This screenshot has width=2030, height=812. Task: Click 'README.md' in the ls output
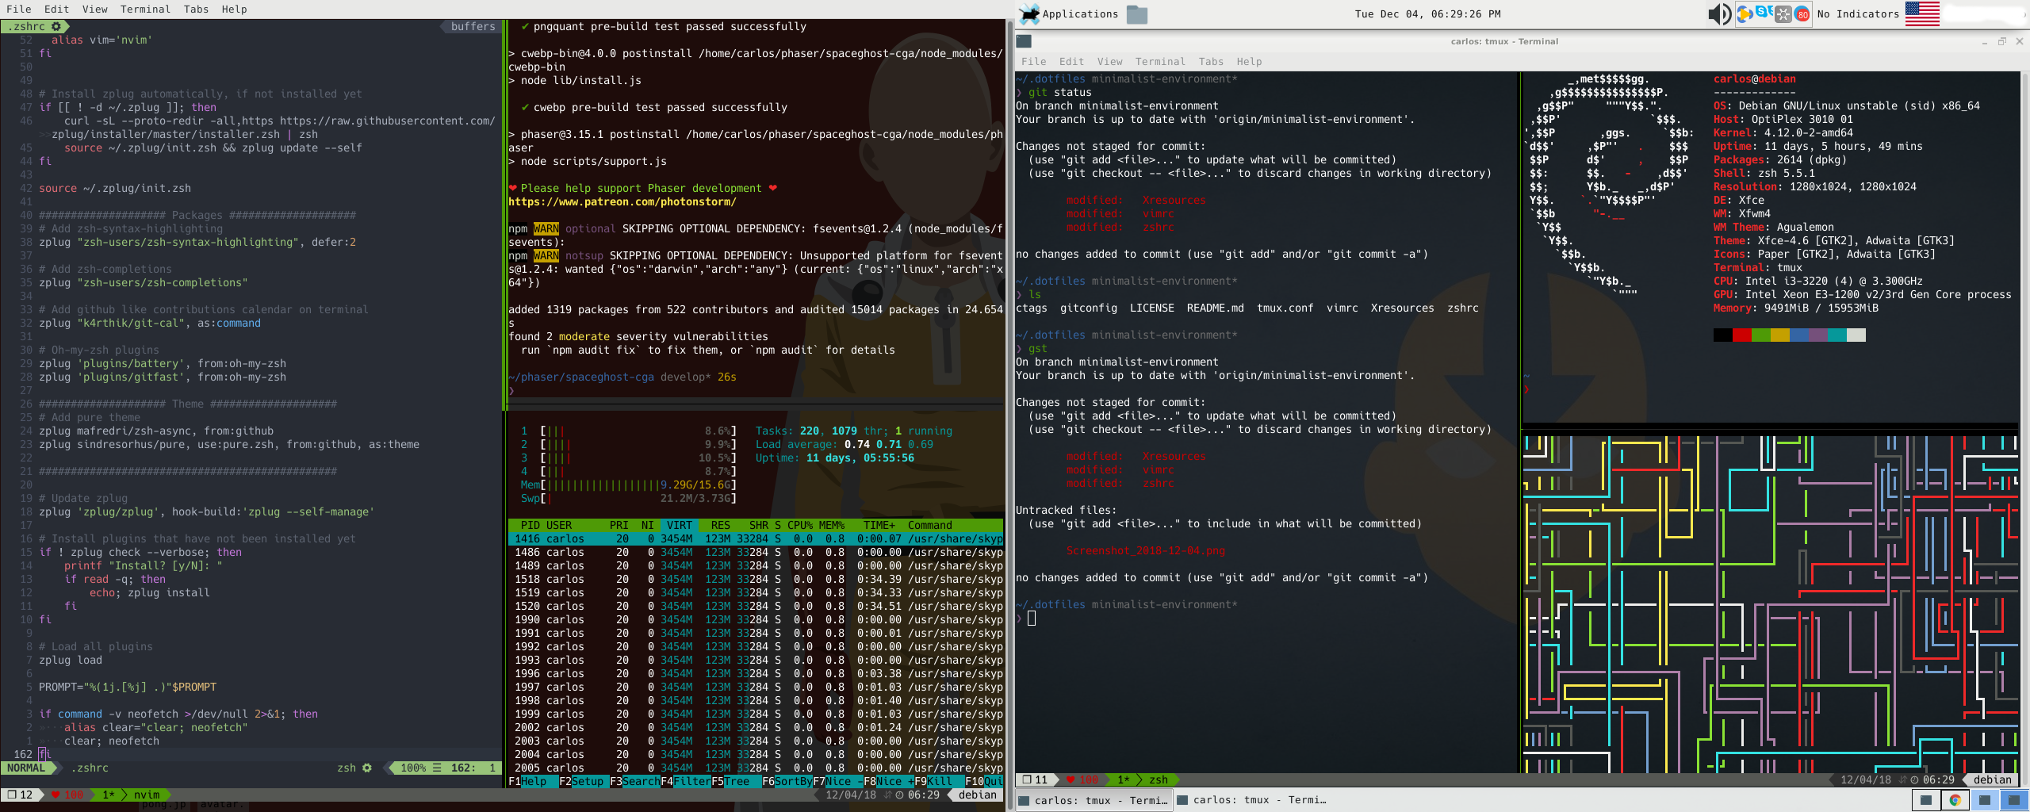tap(1215, 308)
